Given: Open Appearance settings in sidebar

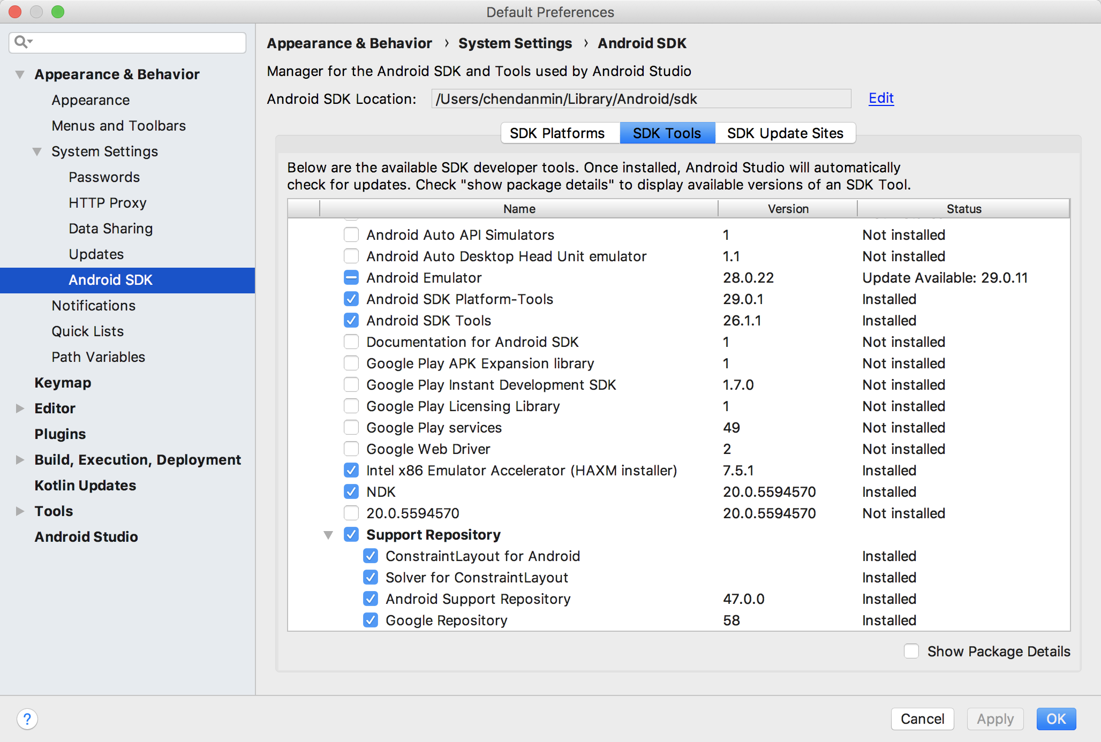Looking at the screenshot, I should (x=91, y=100).
